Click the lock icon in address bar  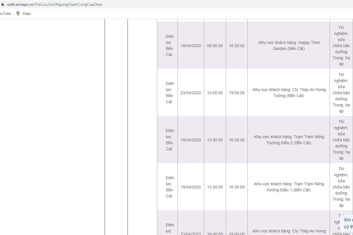pos(2,4)
